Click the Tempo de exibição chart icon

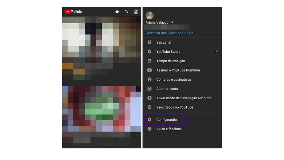click(149, 61)
